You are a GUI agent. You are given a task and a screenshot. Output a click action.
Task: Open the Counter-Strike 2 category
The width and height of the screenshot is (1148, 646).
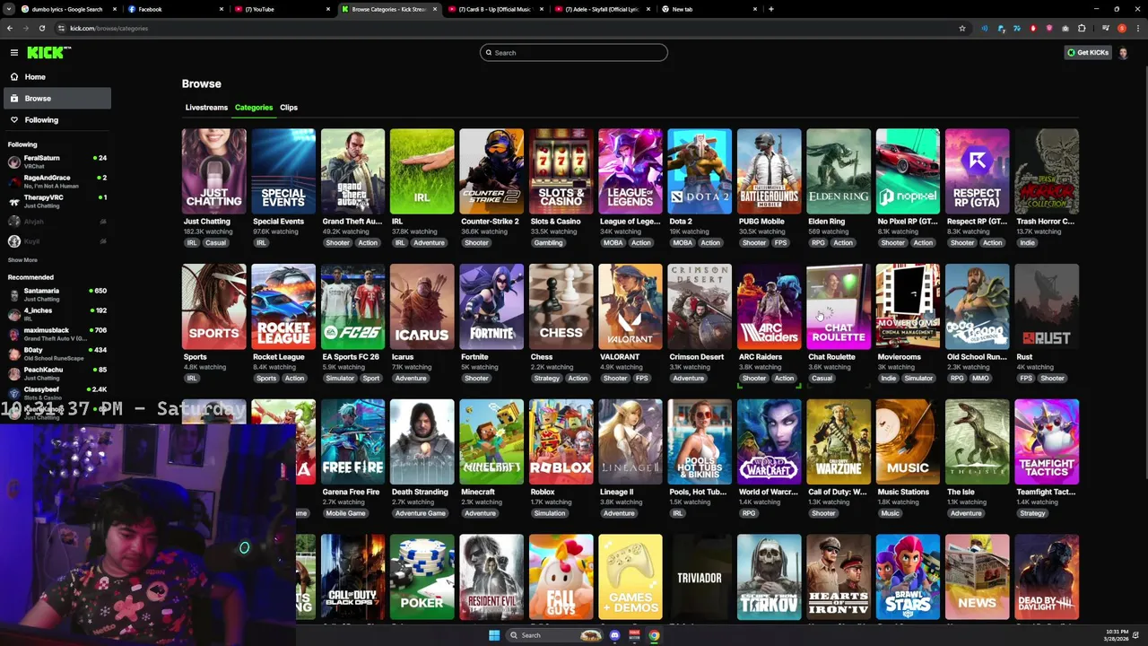[491, 171]
